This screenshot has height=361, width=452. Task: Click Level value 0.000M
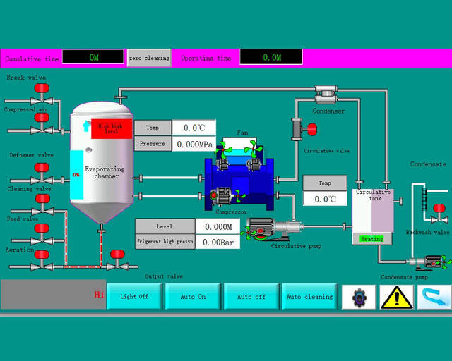click(218, 226)
